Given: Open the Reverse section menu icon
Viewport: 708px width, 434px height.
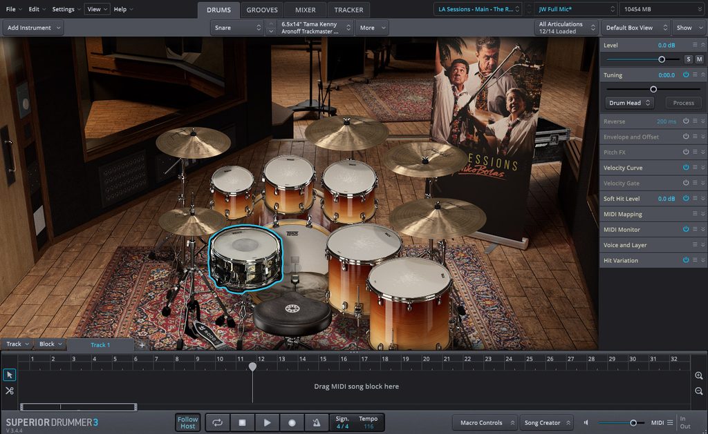Looking at the screenshot, I should pyautogui.click(x=695, y=121).
